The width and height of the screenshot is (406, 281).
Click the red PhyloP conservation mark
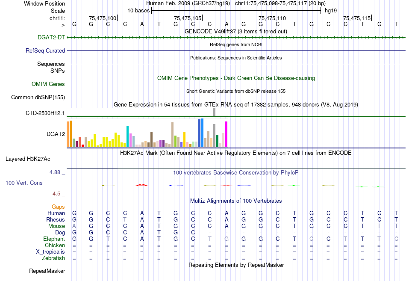[141, 185]
